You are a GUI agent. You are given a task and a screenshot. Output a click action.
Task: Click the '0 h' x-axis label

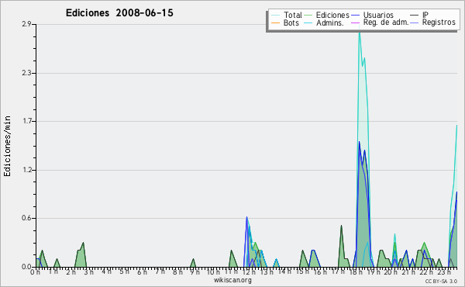coord(35,271)
